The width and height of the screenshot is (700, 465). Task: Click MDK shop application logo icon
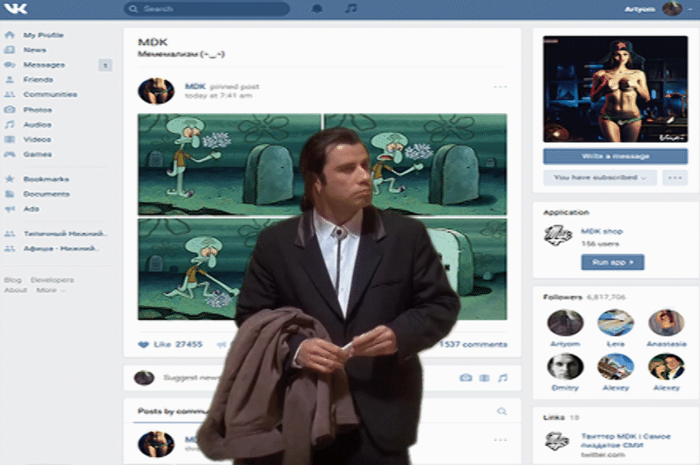click(558, 236)
